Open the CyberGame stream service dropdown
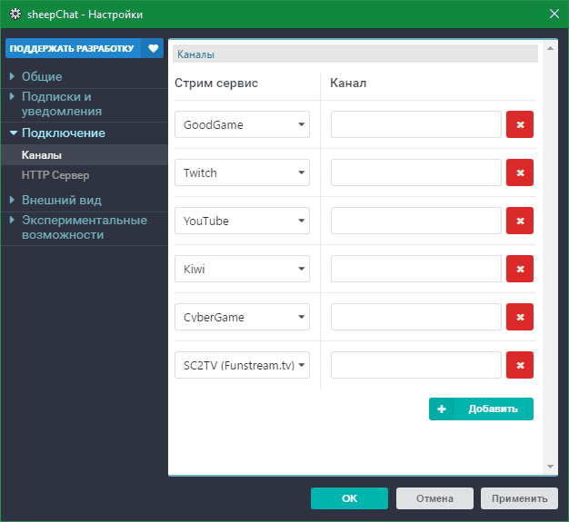The image size is (569, 522). tap(242, 317)
